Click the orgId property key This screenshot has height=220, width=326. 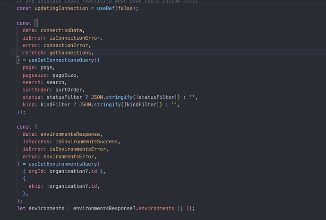pos(36,171)
